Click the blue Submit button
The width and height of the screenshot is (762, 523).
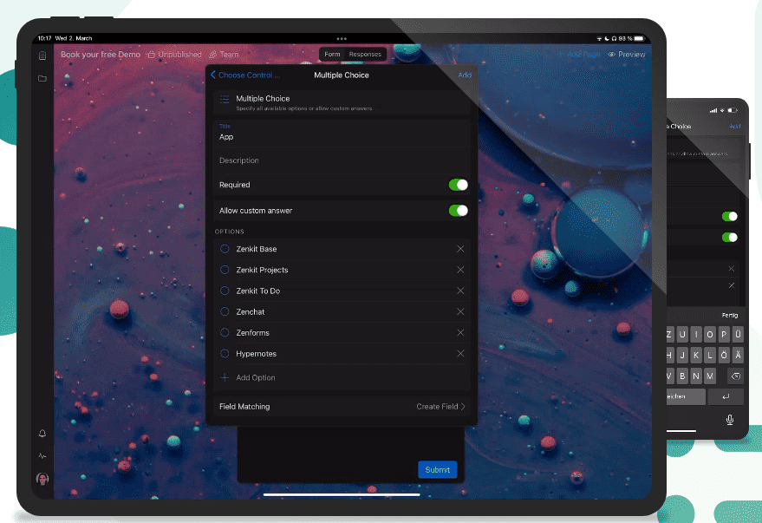pos(438,469)
